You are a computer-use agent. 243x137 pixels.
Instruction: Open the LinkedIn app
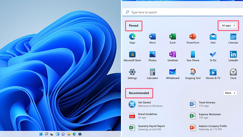click(x=233, y=56)
